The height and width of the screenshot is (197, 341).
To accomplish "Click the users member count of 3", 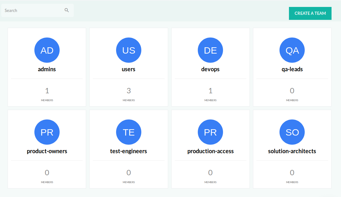I will pyautogui.click(x=129, y=91).
